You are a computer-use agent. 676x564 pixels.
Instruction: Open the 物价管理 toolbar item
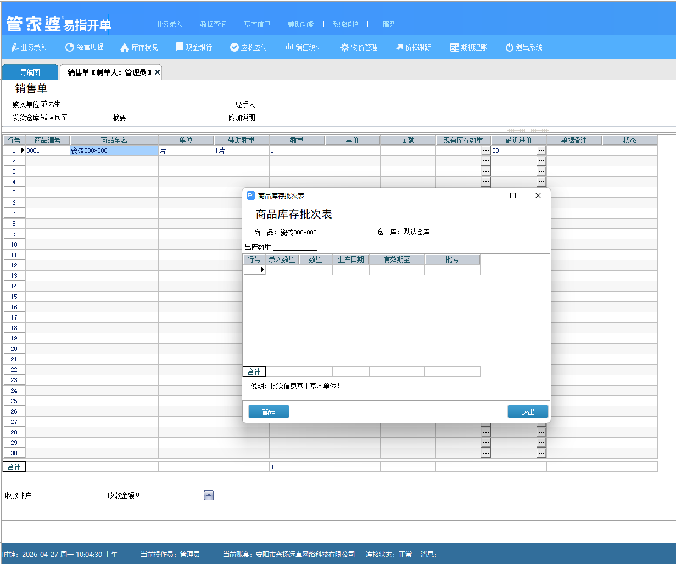click(359, 47)
